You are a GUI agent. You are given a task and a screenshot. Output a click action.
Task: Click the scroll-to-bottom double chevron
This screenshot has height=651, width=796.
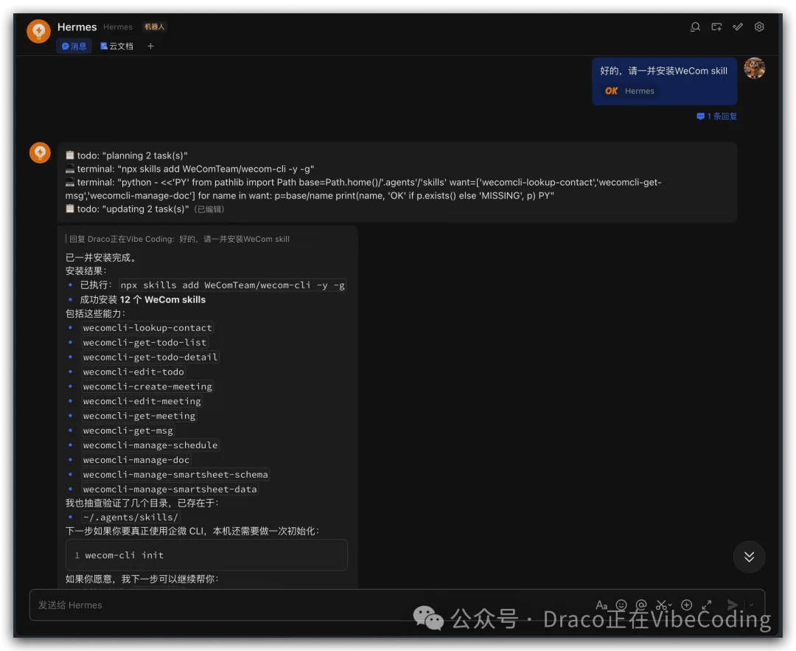point(749,557)
